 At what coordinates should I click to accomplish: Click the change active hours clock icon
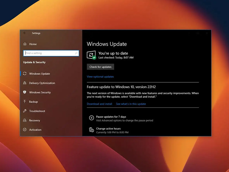[91, 130]
